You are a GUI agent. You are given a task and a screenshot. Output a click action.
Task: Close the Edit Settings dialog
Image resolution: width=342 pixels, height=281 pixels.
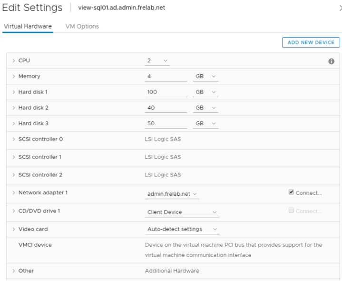tap(340, 7)
